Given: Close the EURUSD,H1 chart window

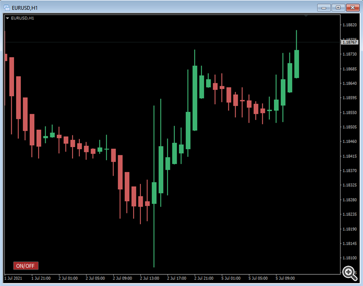Looking at the screenshot, I should pos(352,8).
